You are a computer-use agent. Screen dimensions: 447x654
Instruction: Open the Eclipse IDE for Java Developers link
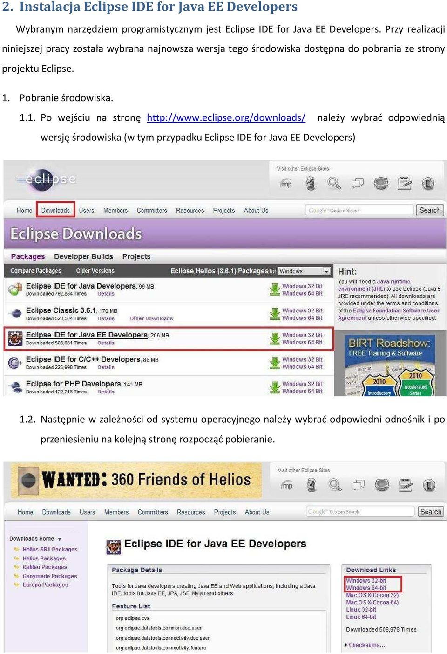point(81,286)
